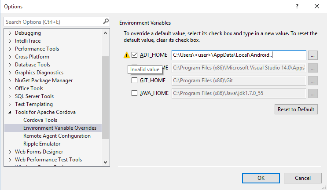
Task: Close the Options dialog with X
Action: pyautogui.click(x=317, y=6)
